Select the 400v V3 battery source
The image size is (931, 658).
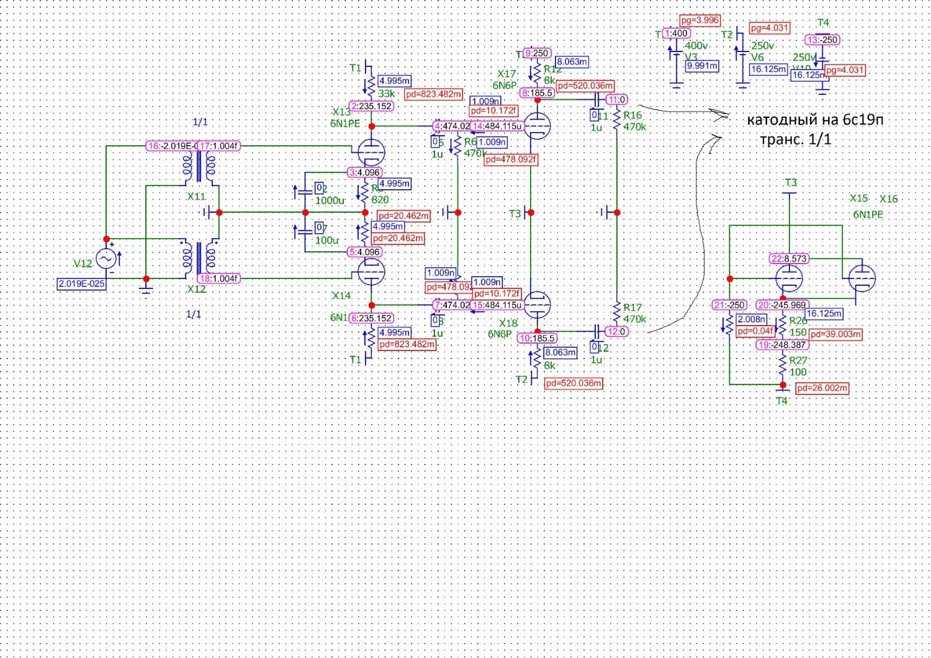(677, 56)
